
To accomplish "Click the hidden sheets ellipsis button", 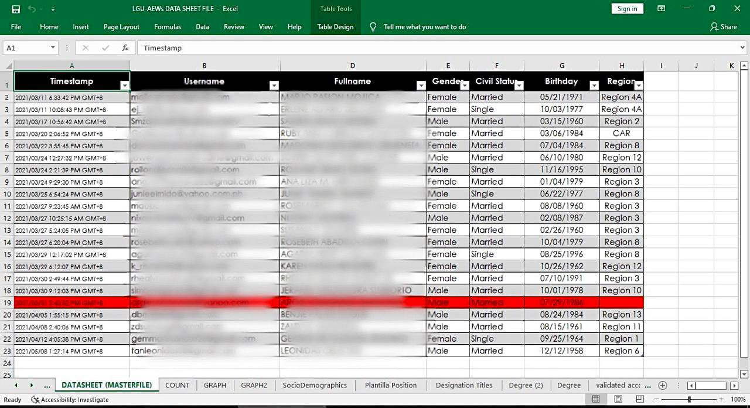I will pos(47,385).
